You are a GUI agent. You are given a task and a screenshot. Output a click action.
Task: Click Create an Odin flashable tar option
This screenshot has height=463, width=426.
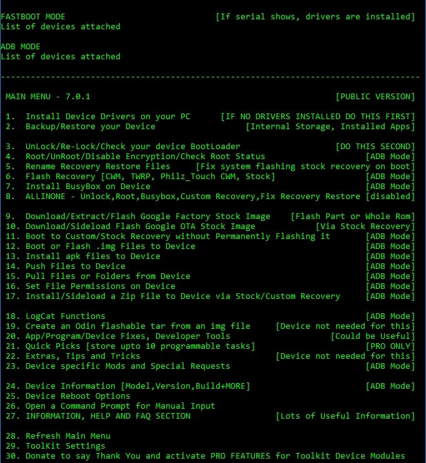coord(137,326)
